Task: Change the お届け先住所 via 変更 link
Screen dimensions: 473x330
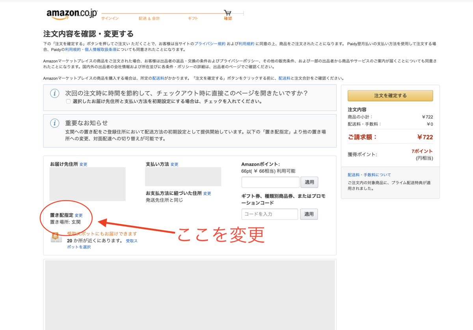Action: coord(83,164)
